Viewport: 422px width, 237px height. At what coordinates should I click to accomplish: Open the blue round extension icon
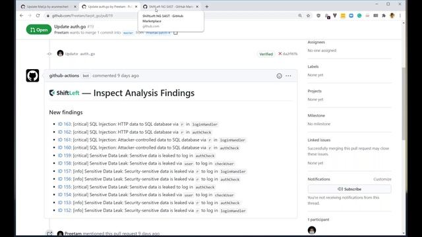[351, 16]
